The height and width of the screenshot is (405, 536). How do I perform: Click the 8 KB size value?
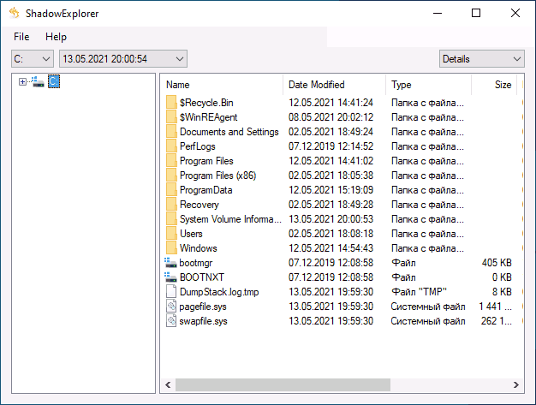pos(502,292)
